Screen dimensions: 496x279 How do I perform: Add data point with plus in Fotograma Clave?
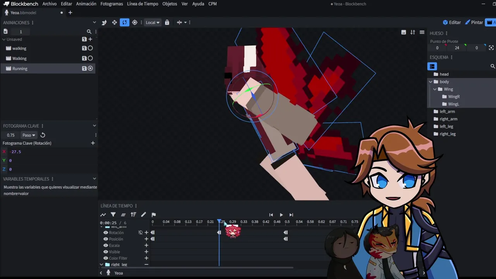click(x=93, y=143)
